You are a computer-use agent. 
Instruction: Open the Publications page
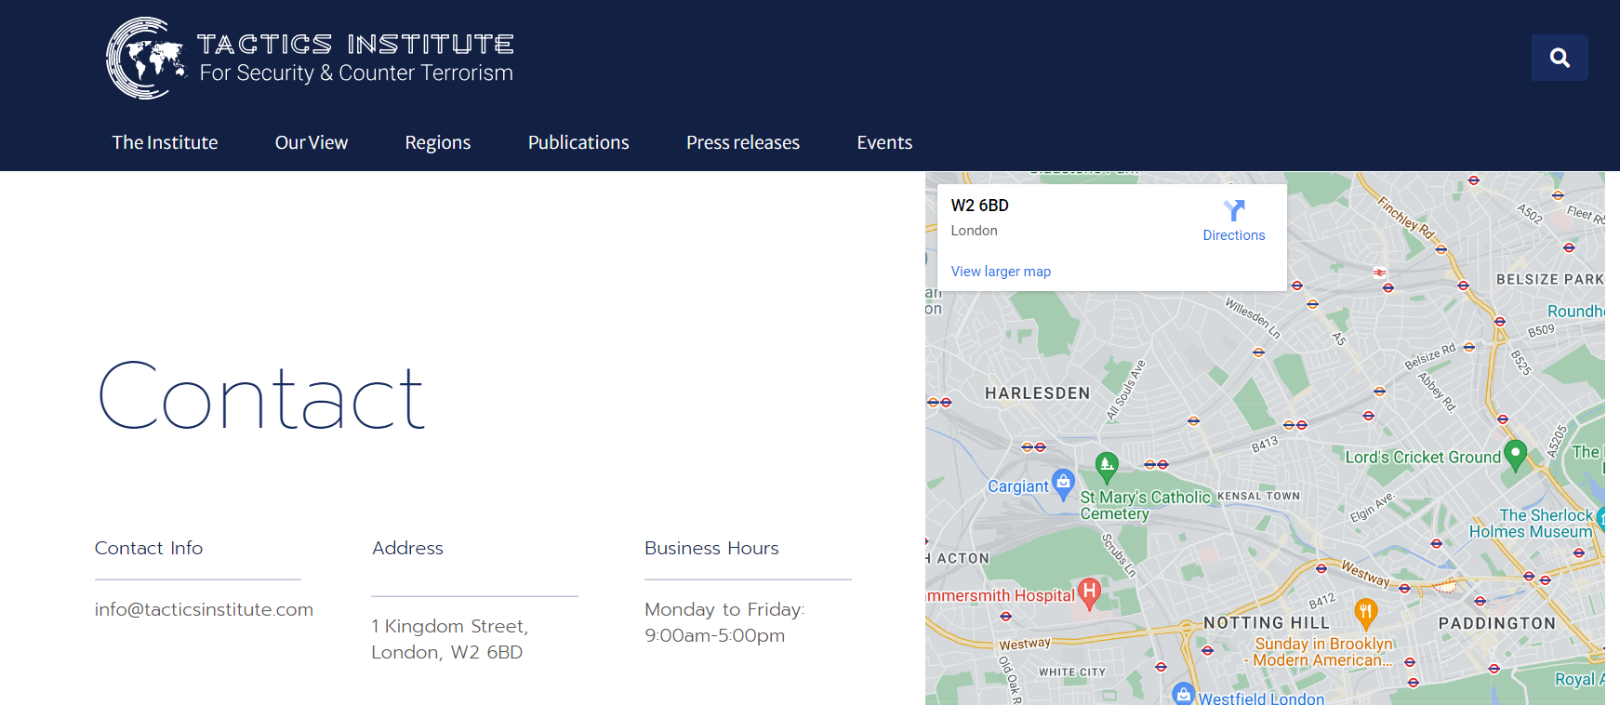point(578,142)
